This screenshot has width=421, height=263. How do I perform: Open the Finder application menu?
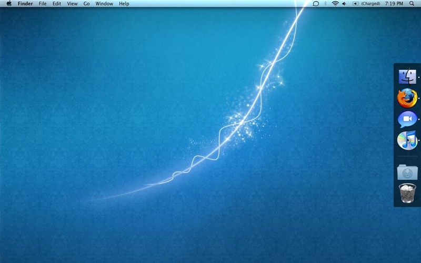[x=25, y=4]
